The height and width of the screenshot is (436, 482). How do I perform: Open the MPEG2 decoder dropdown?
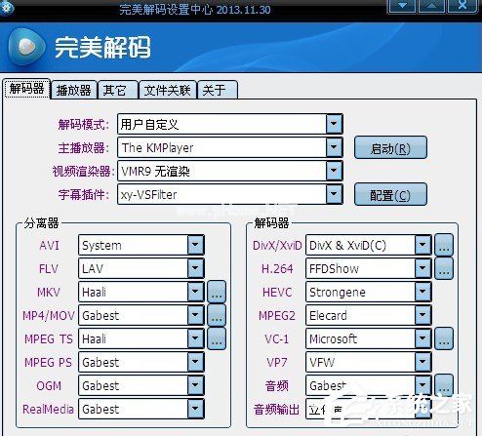coord(422,315)
